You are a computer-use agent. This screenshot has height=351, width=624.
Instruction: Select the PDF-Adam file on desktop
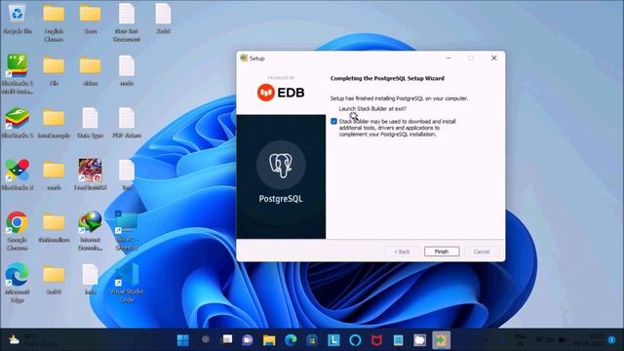(127, 123)
